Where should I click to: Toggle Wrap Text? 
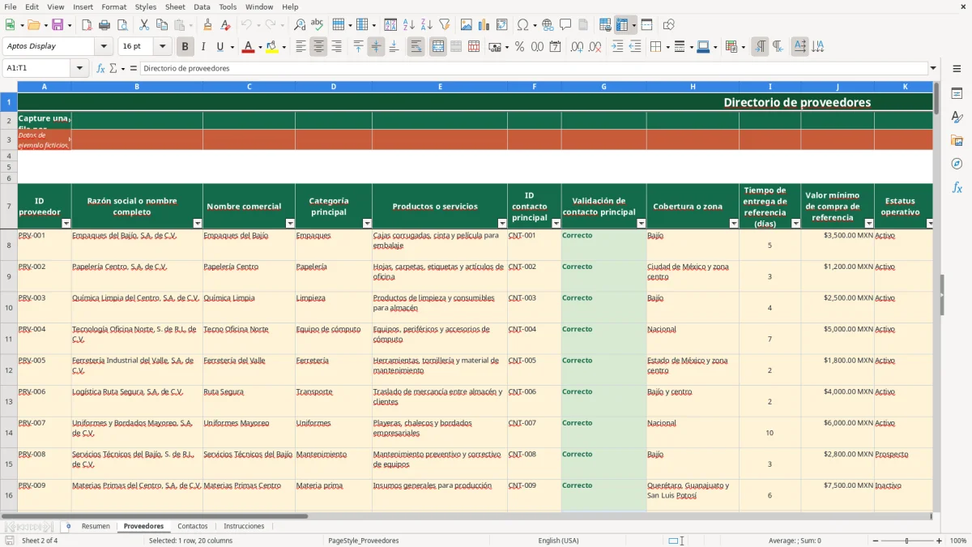[416, 47]
